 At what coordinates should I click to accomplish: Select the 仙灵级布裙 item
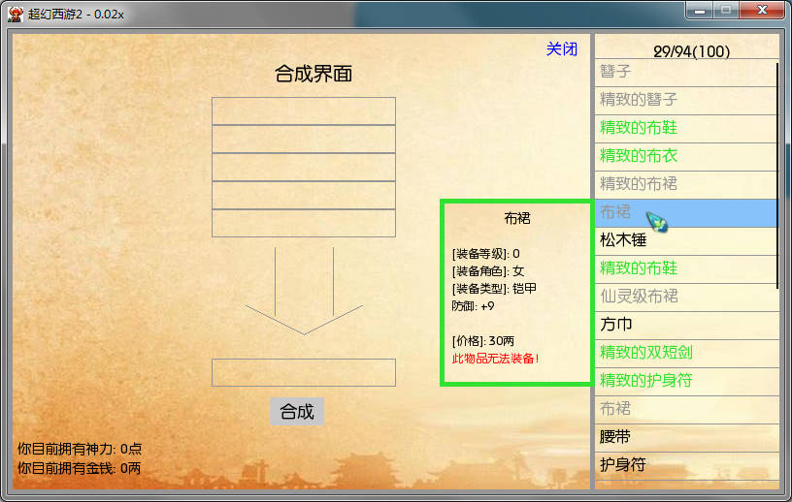click(686, 298)
